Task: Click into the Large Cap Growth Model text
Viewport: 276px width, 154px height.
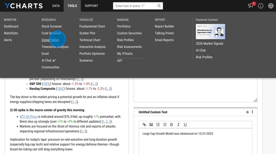Action: pyautogui.click(x=178, y=134)
